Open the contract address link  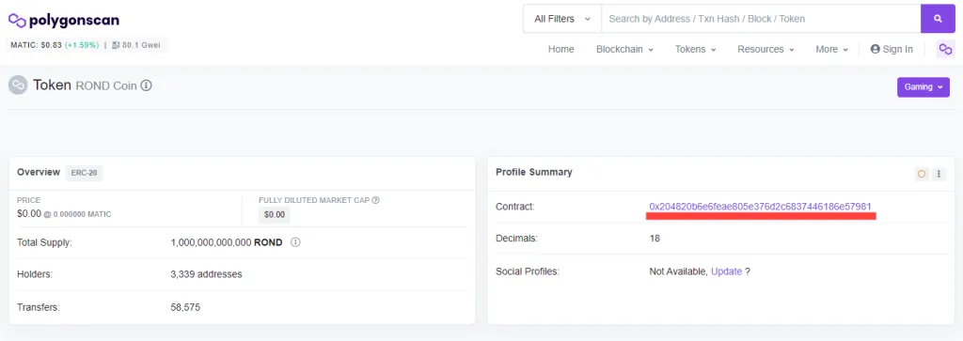pyautogui.click(x=760, y=206)
